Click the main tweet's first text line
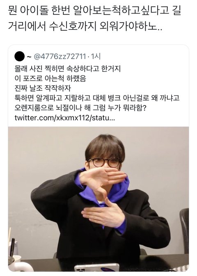 click(95, 11)
